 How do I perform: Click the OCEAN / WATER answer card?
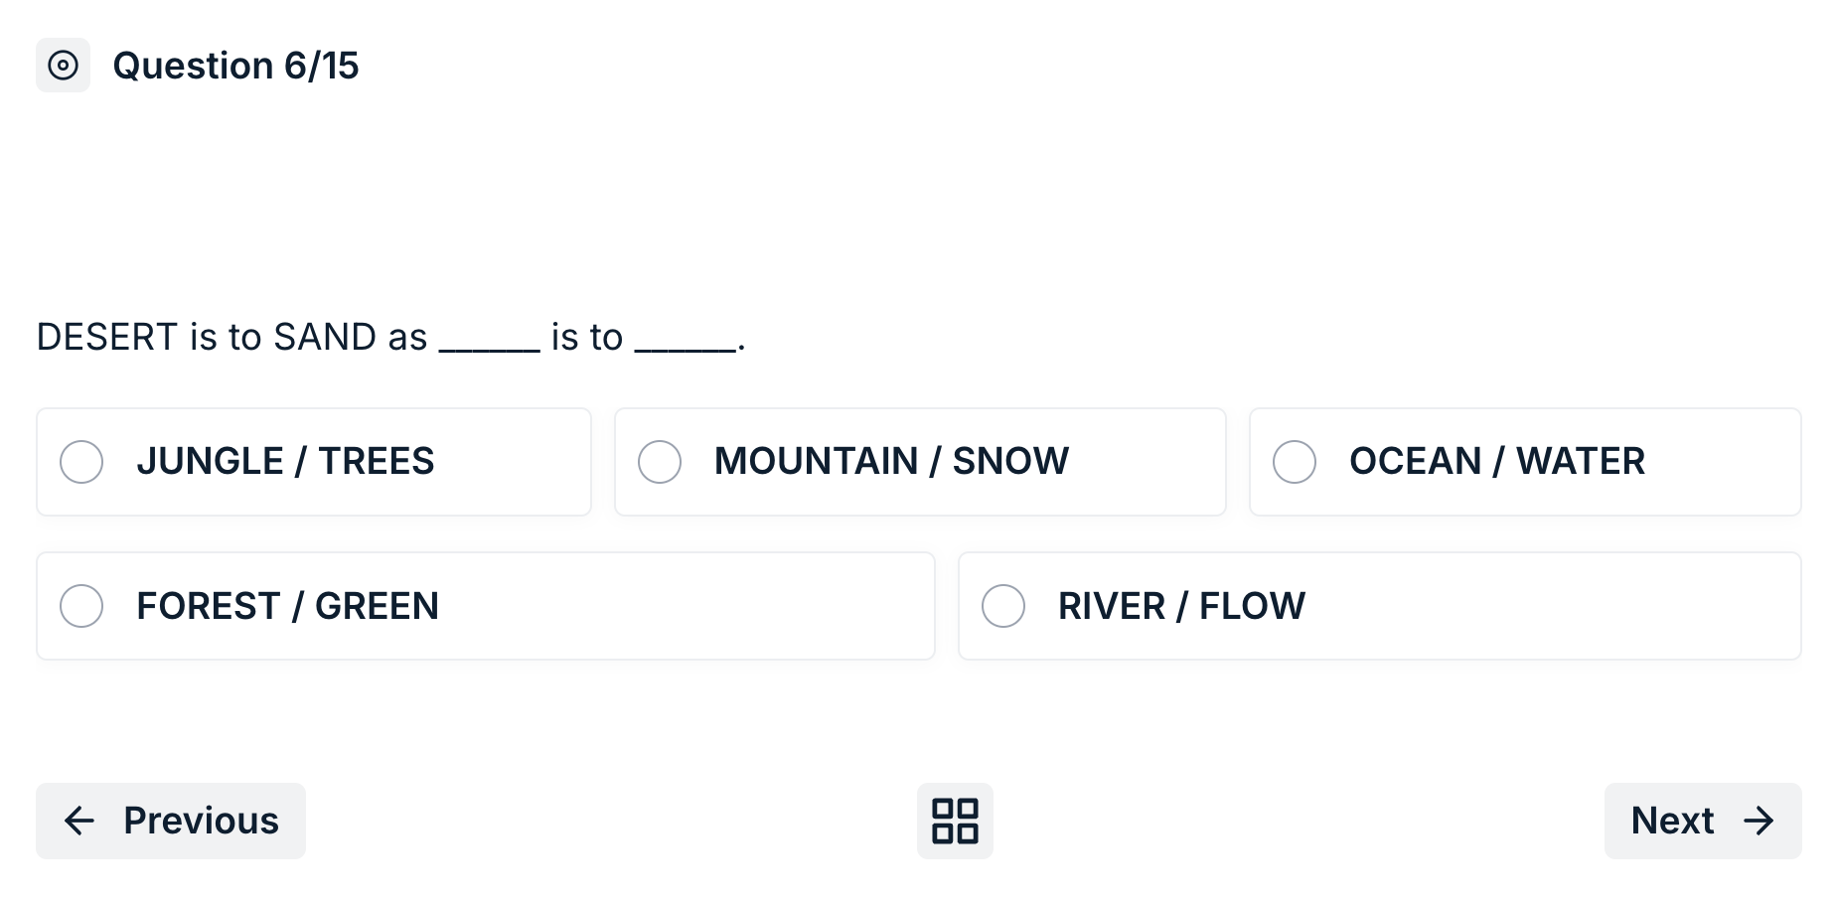point(1525,461)
